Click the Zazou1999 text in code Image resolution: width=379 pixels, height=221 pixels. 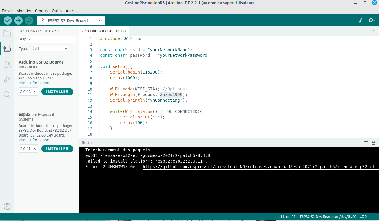171,95
